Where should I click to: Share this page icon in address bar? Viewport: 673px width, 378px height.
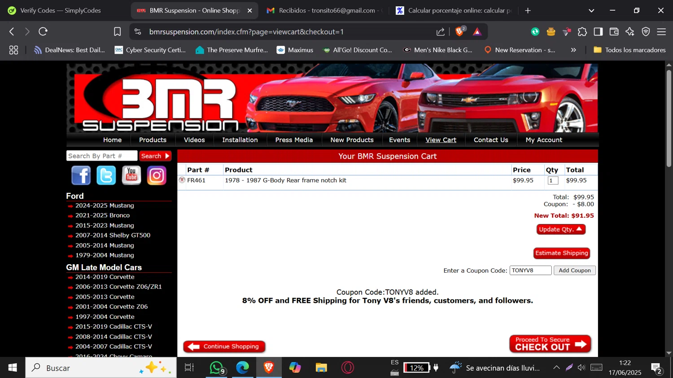click(x=441, y=31)
